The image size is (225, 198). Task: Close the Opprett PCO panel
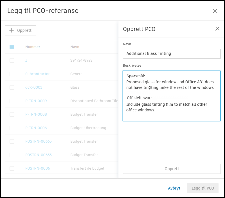[x=217, y=29]
